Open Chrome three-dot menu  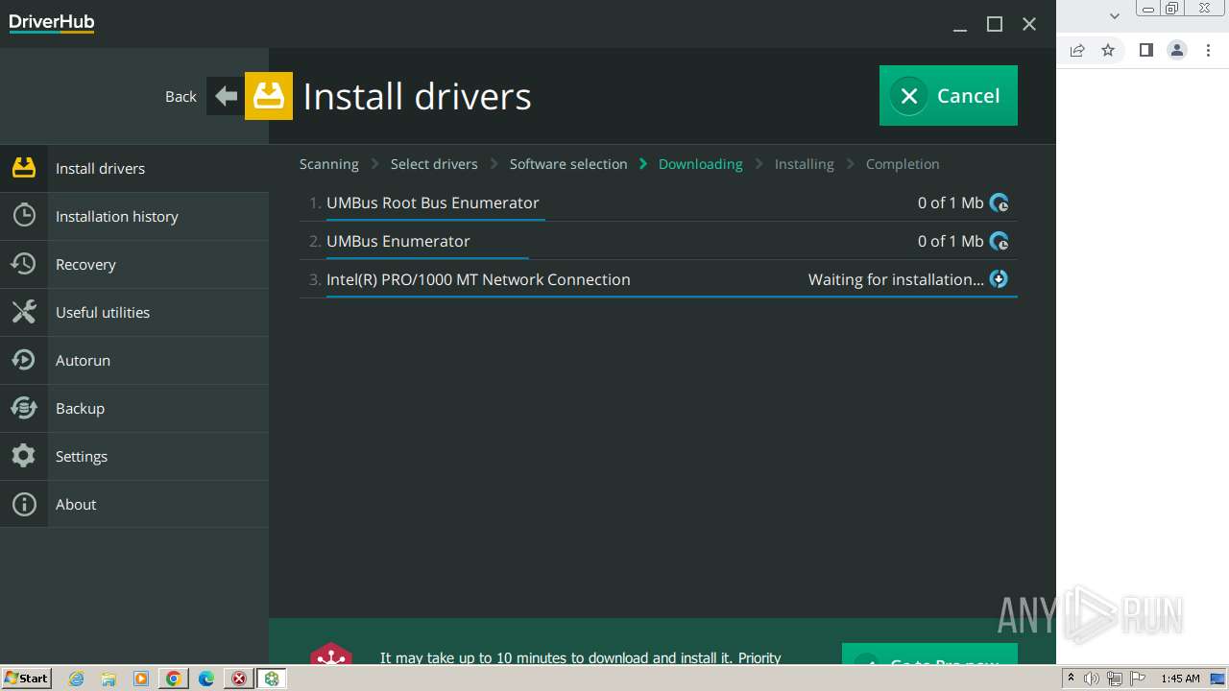(x=1208, y=50)
